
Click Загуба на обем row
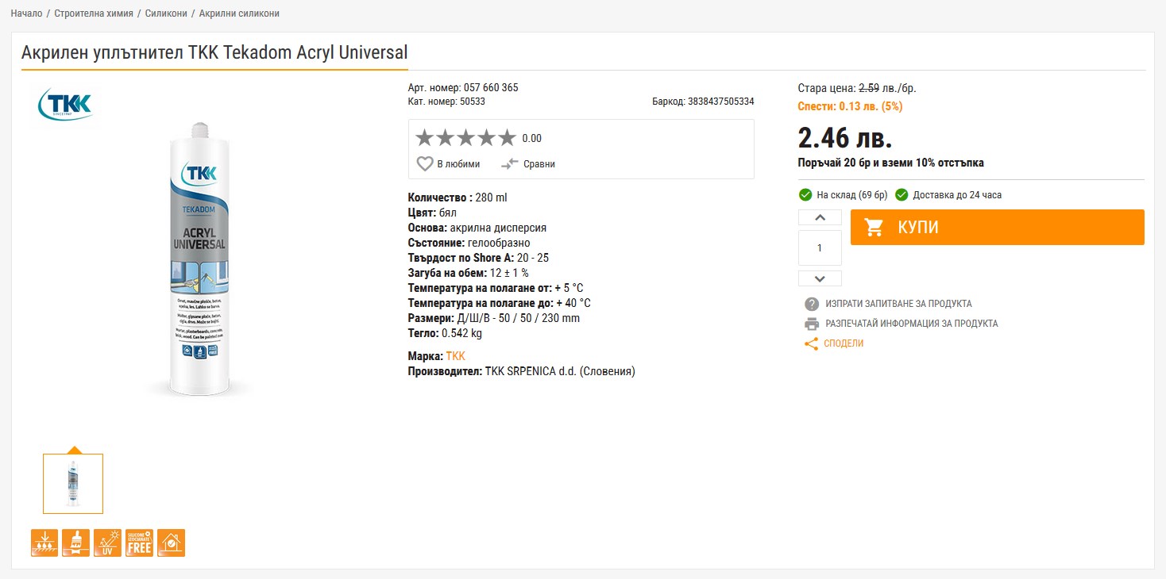click(x=469, y=273)
